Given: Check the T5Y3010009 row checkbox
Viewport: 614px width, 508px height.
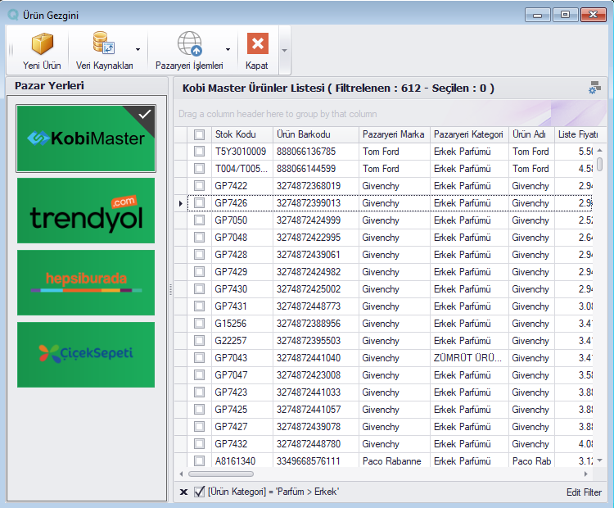Looking at the screenshot, I should [199, 152].
